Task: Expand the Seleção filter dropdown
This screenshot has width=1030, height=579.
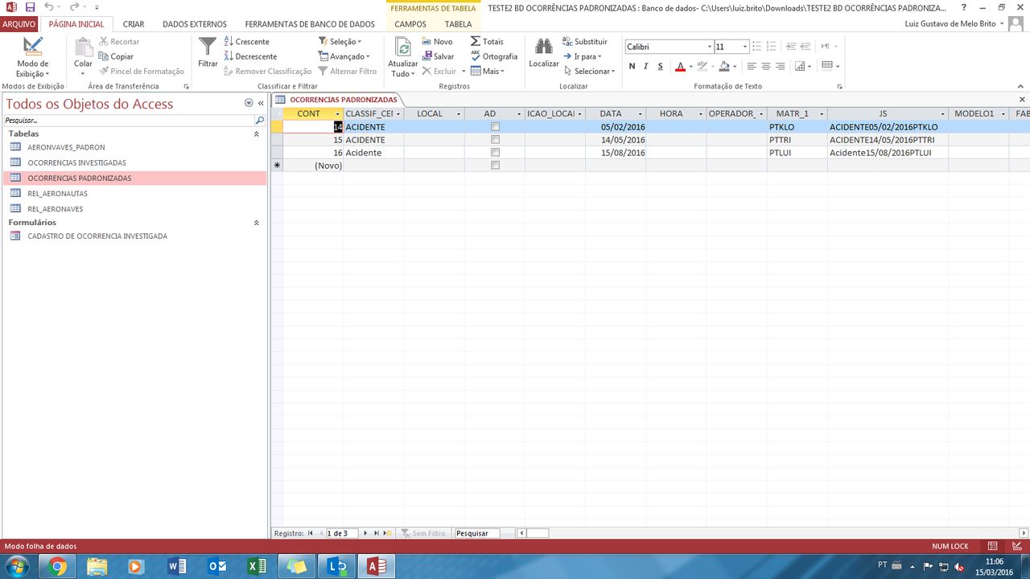Action: tap(340, 41)
